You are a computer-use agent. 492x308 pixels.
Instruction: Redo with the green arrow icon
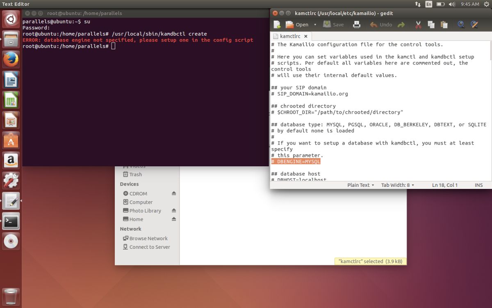pyautogui.click(x=401, y=25)
